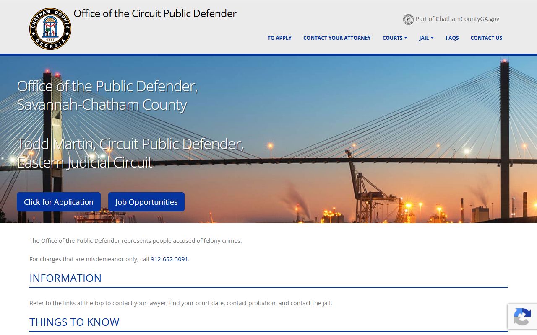537x335 pixels.
Task: Click the reCAPTCHA badge icon
Action: click(x=522, y=317)
